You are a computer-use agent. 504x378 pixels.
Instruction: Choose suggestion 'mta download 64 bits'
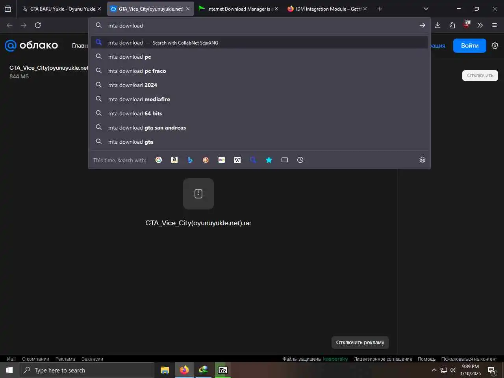pos(259,113)
